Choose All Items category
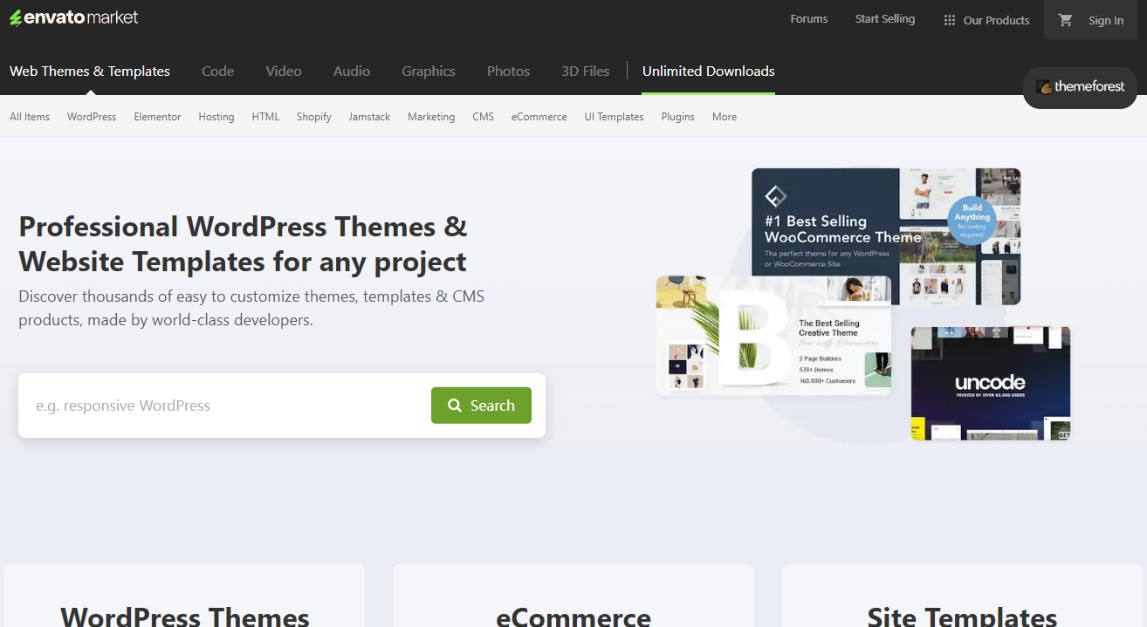The height and width of the screenshot is (627, 1147). pos(30,117)
